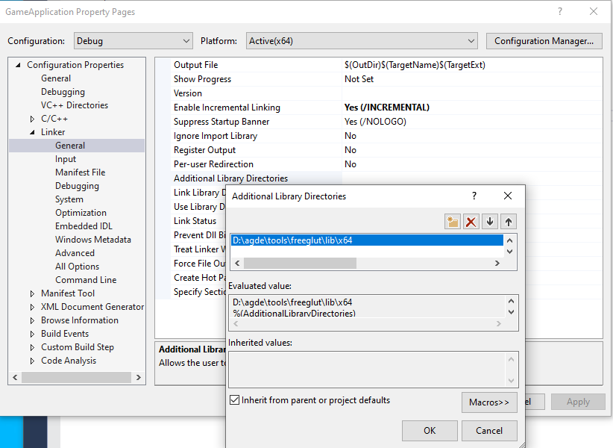Select the Input page under Linker
The image size is (613, 448).
click(66, 158)
